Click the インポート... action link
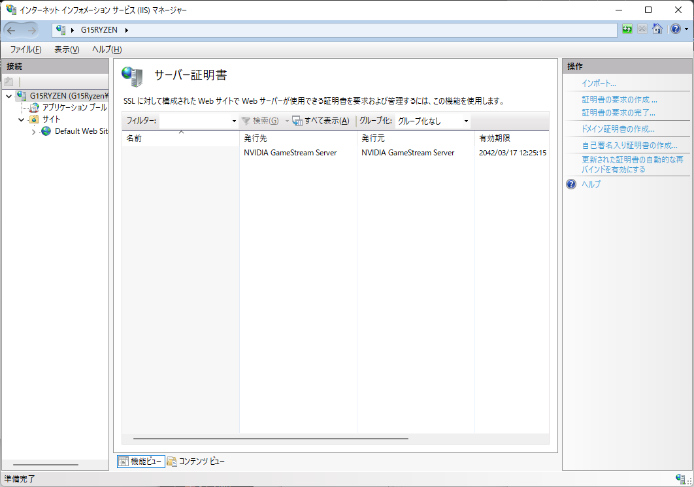 pyautogui.click(x=599, y=83)
